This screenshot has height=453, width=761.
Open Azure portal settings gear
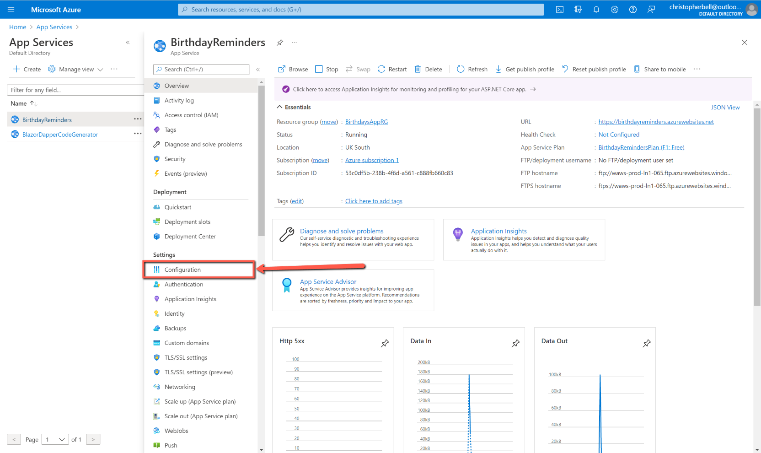614,9
